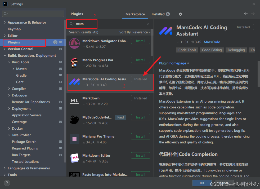This screenshot has height=189, width=260.
Task: Open the Sort By Relevance dropdown
Action: click(135, 32)
